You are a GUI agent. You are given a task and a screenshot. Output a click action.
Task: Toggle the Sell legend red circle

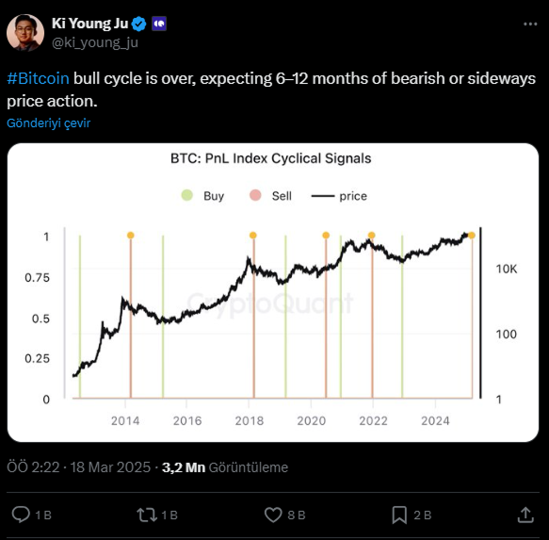pos(255,195)
